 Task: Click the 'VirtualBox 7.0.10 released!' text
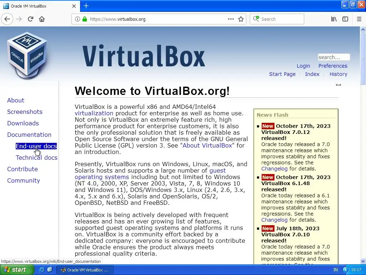pyautogui.click(x=286, y=238)
